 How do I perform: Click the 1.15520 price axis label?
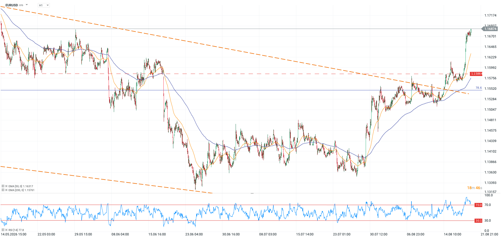[x=491, y=89]
